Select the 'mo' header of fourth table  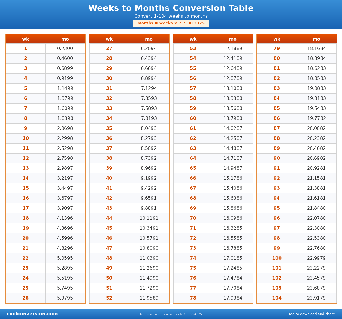[x=316, y=39]
